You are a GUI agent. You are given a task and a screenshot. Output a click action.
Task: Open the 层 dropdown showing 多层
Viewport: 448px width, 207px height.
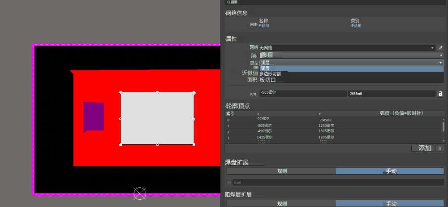point(351,55)
